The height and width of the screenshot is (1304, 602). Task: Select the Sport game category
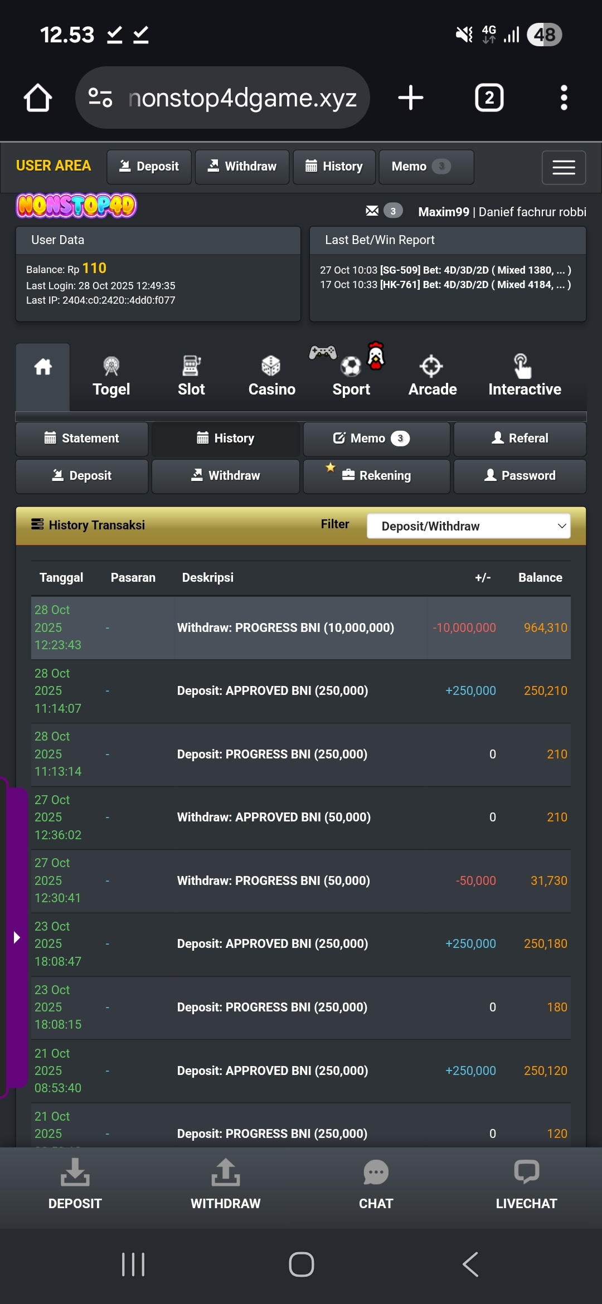click(351, 377)
